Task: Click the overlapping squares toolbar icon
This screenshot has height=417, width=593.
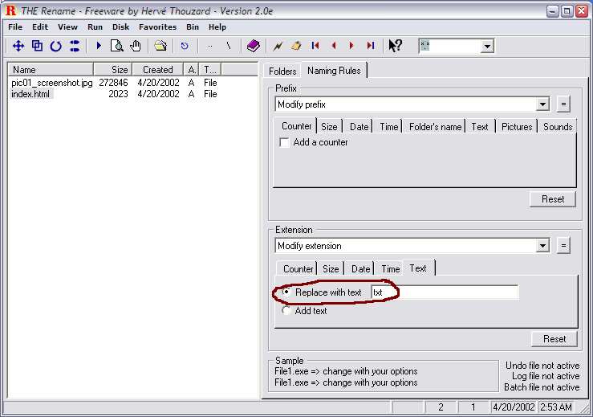Action: pos(37,47)
